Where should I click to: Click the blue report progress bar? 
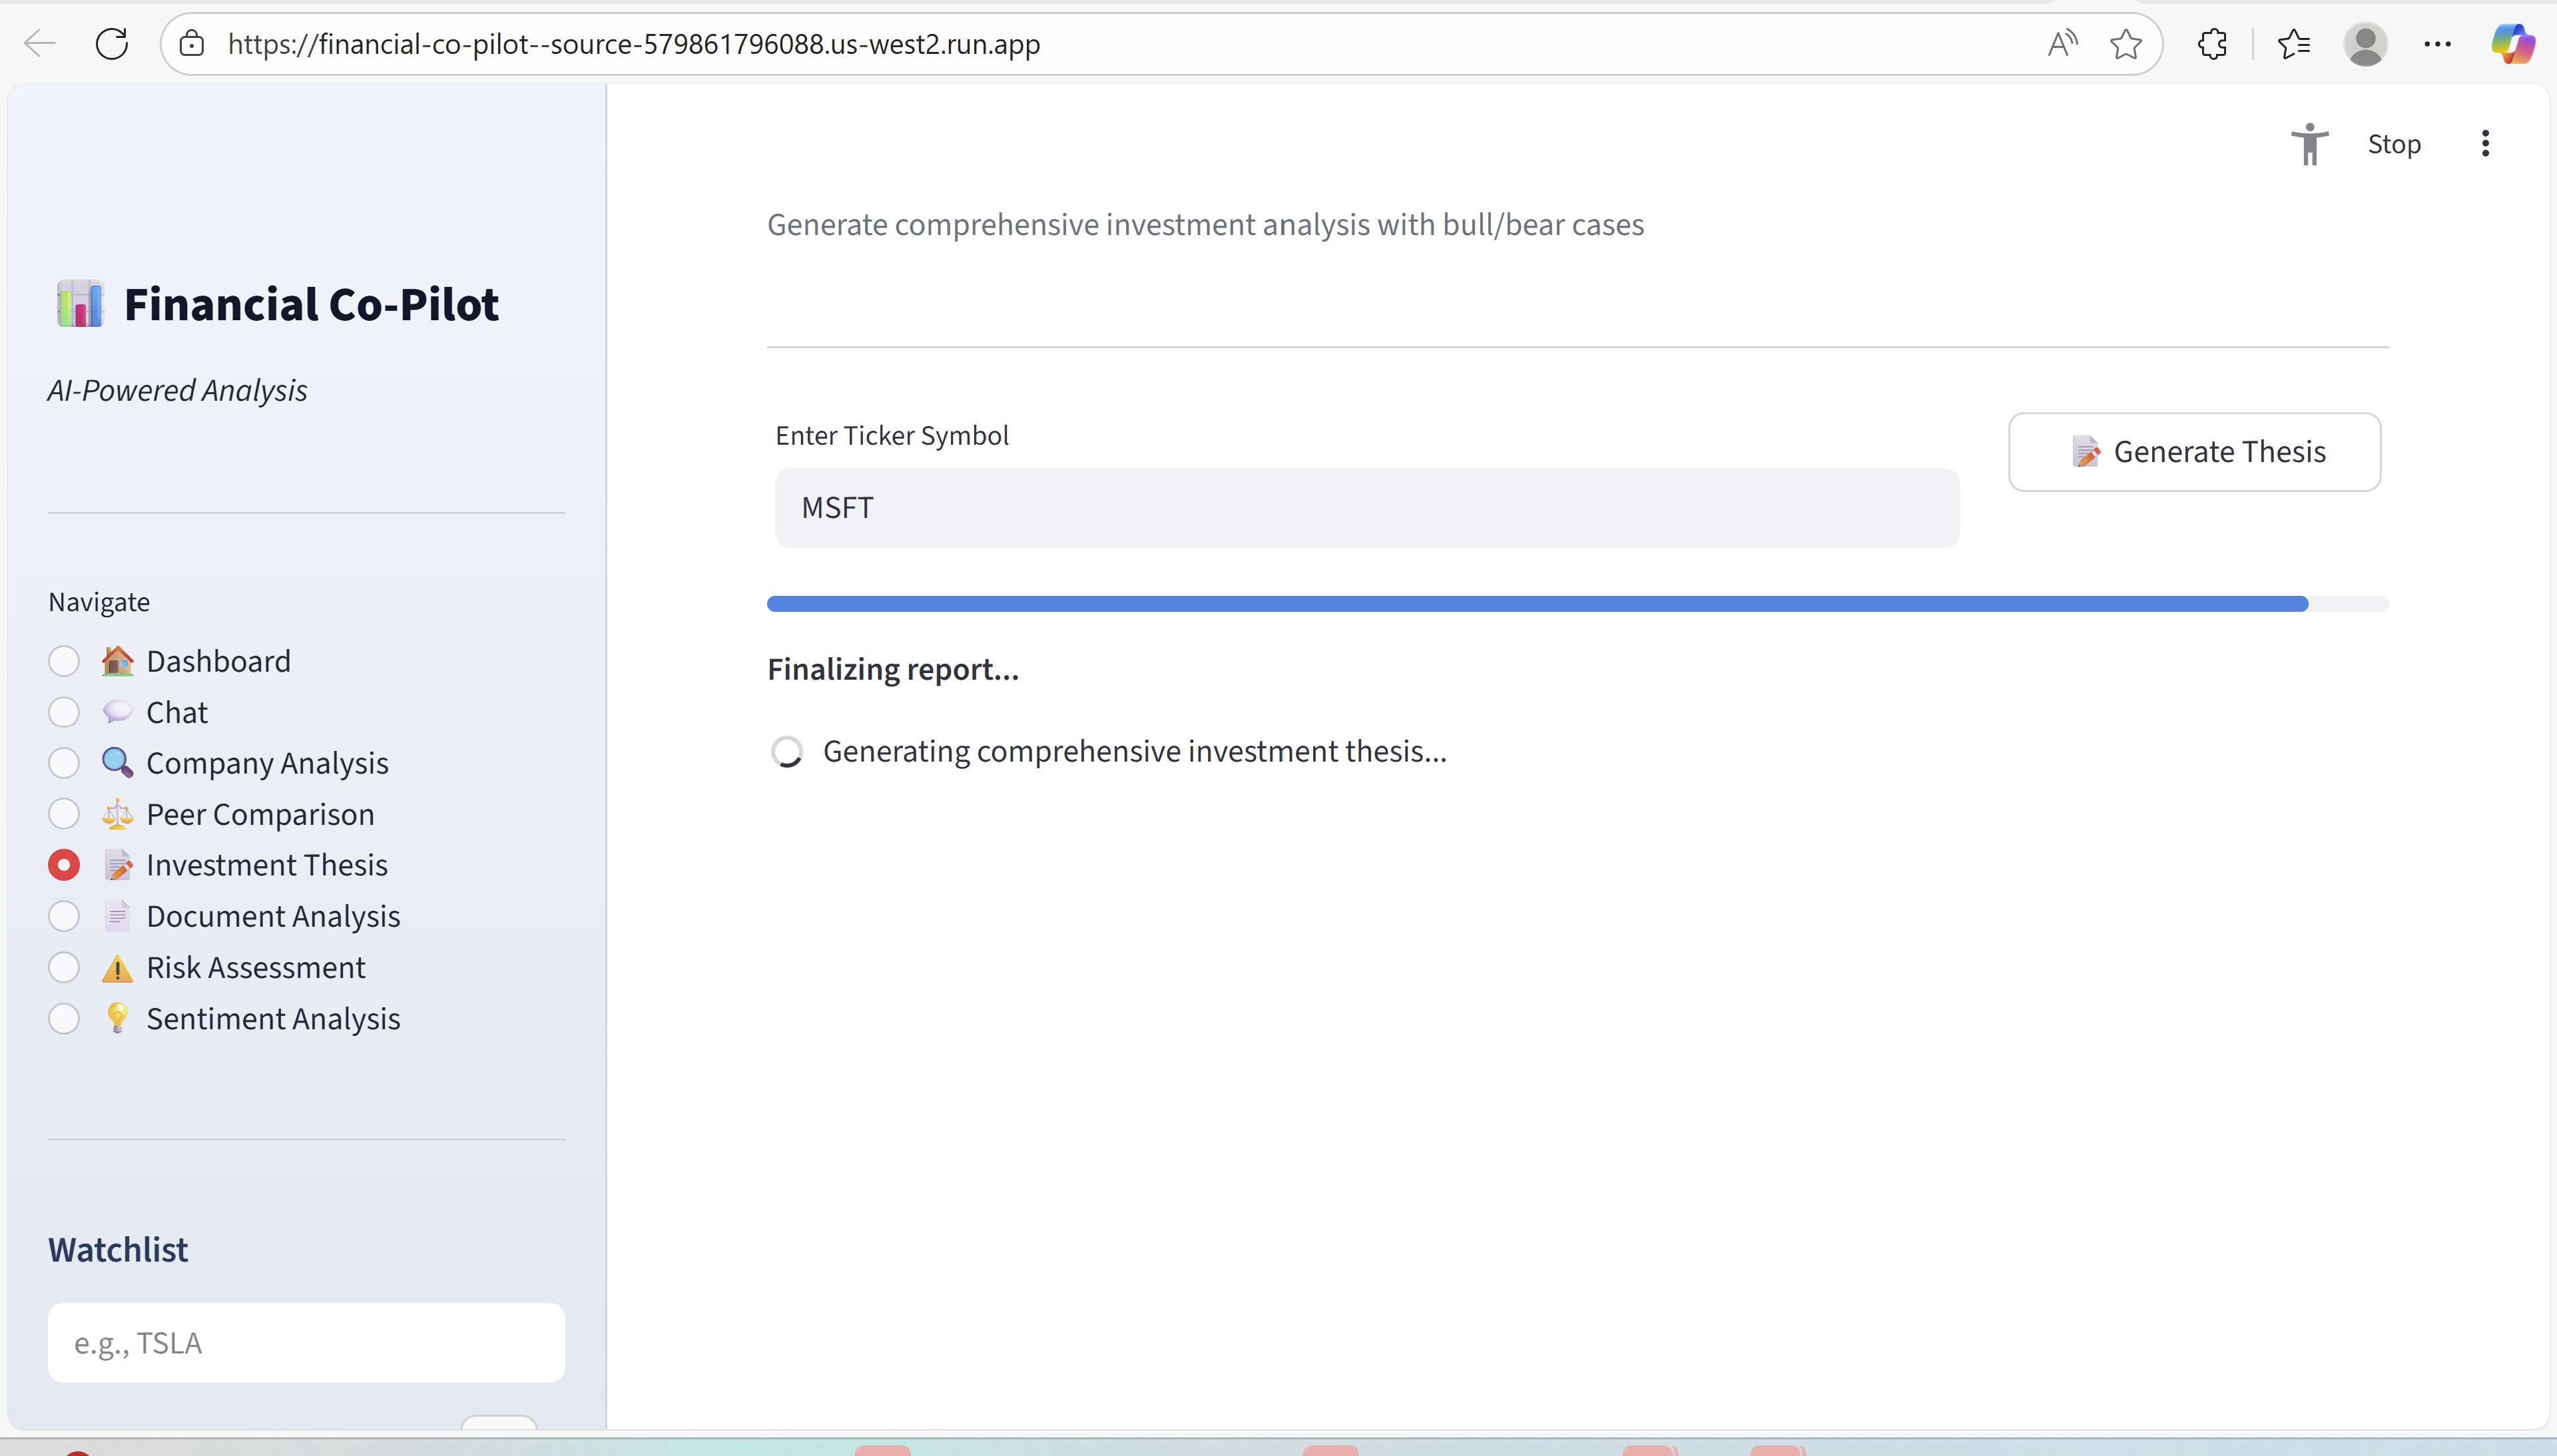point(1537,604)
